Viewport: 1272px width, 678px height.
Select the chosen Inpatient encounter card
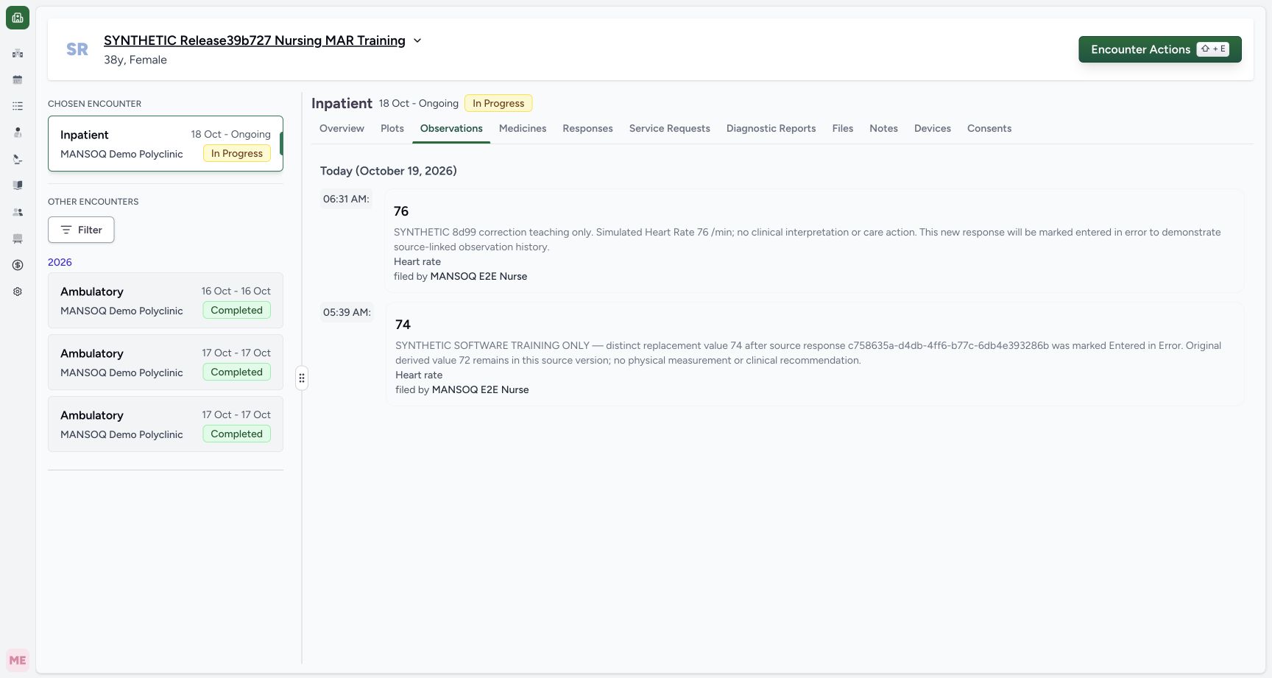(x=166, y=144)
